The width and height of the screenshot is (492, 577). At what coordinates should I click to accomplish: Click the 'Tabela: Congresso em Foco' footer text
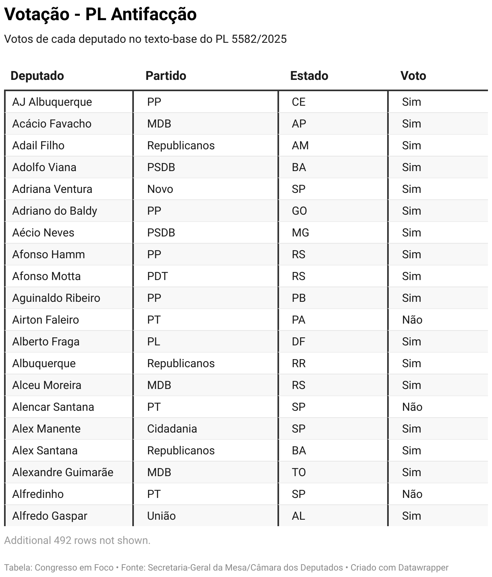click(x=59, y=567)
